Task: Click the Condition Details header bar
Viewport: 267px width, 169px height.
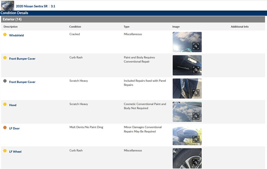Action: tap(14, 13)
